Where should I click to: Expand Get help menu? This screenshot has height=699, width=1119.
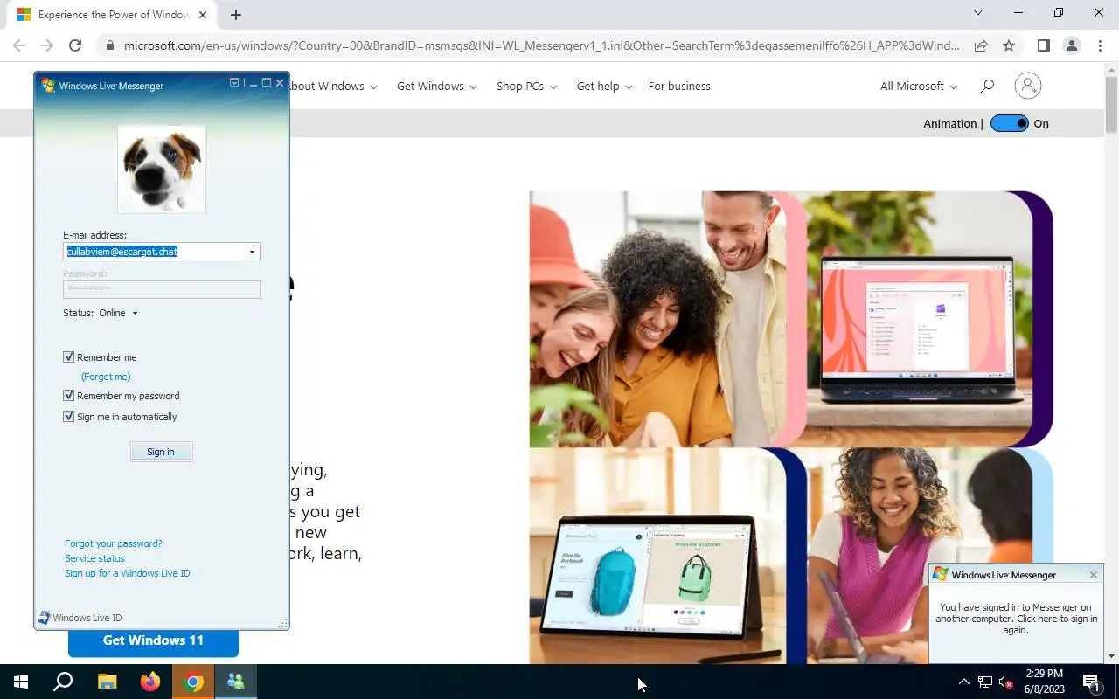[604, 86]
